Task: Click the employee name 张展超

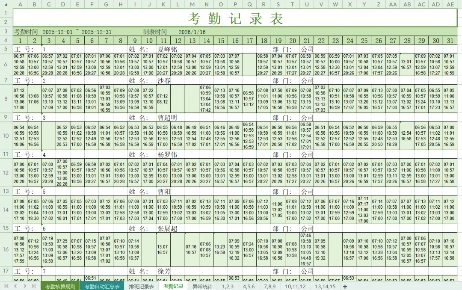Action: click(x=167, y=228)
